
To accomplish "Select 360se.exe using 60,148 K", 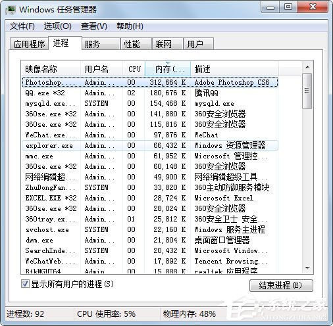I will click(x=150, y=166).
